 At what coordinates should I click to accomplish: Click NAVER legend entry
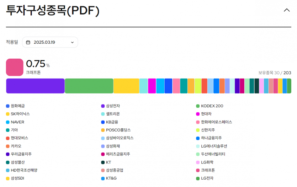(x=15, y=122)
